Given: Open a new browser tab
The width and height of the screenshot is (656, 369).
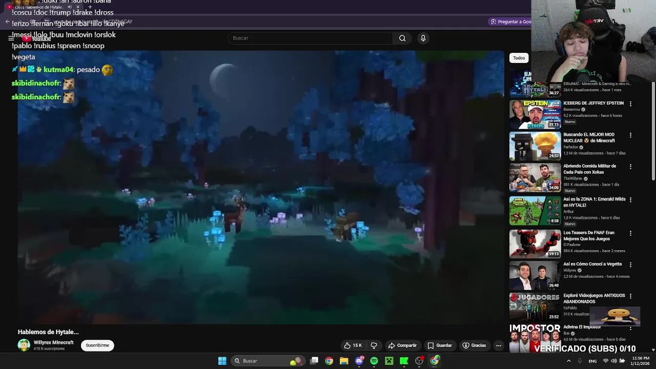Looking at the screenshot, I should point(90,7).
